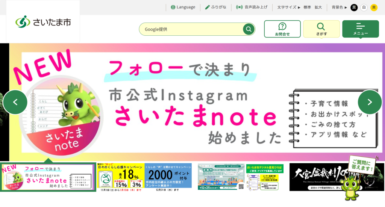The width and height of the screenshot is (385, 207).
Task: Choose the white background color option
Action: coord(364,8)
